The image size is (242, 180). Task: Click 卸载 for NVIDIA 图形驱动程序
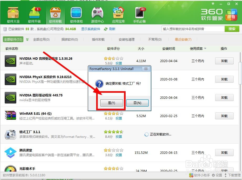point(224,97)
